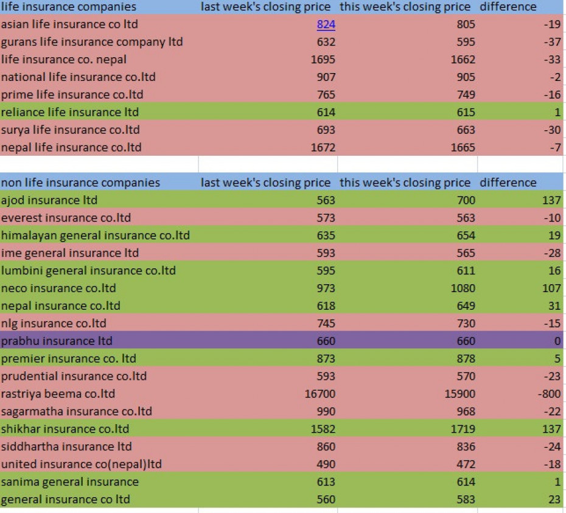
Task: Select 'sagarmatha insurance co.ltd' cell
Action: (x=99, y=411)
